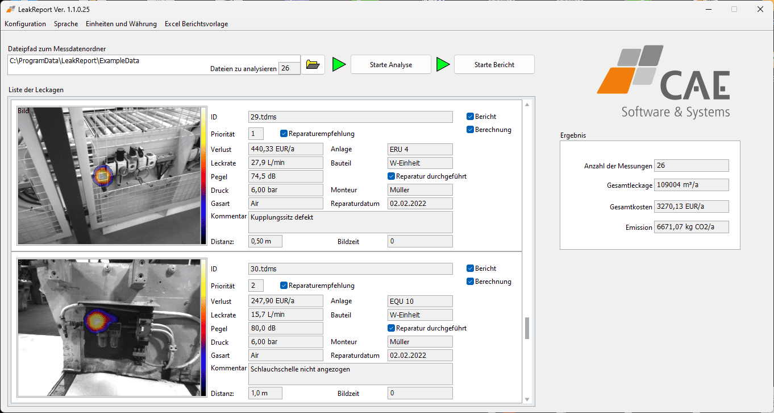Click Verlust value 440,33 EUR/a
Screen dimensions: 774x413
pyautogui.click(x=285, y=149)
